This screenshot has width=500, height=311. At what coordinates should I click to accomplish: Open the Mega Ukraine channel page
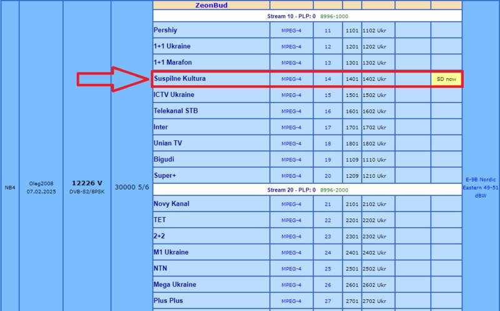(175, 285)
